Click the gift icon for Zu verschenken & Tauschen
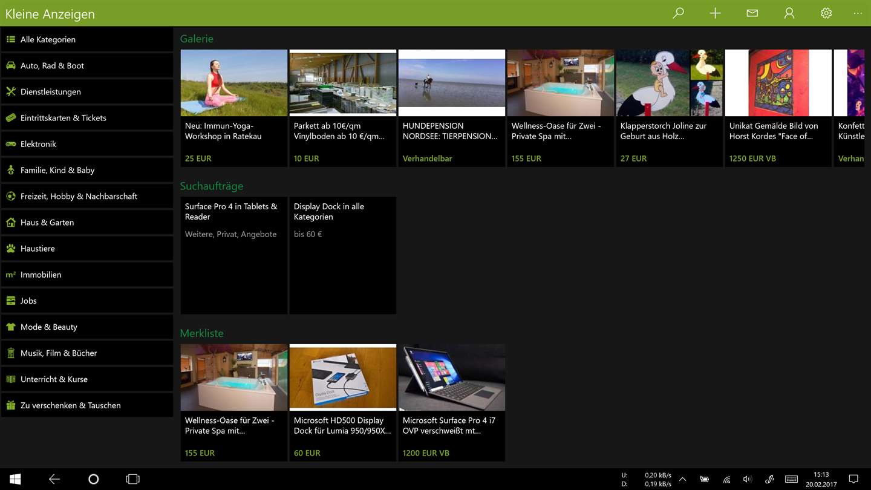This screenshot has height=490, width=871. tap(11, 405)
